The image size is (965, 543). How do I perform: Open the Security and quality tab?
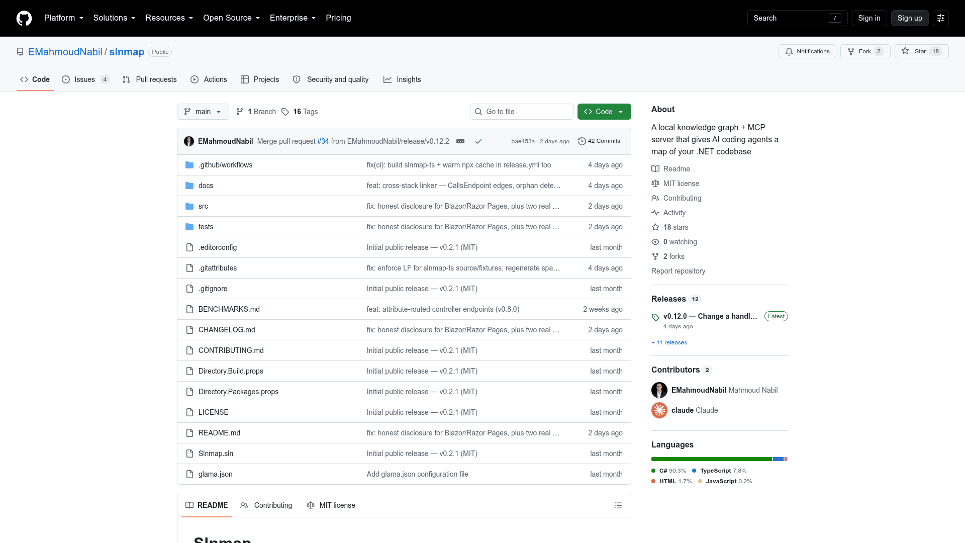pos(331,79)
